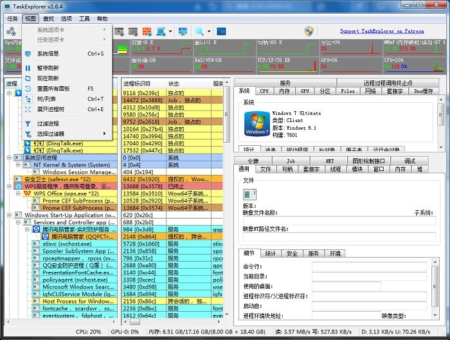The height and width of the screenshot is (340, 450).
Task: Open Support TaskExplorer on Patreon link
Action: (382, 31)
